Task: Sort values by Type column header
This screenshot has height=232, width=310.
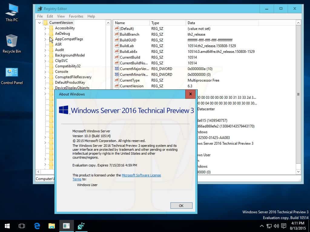Action: click(x=168, y=23)
